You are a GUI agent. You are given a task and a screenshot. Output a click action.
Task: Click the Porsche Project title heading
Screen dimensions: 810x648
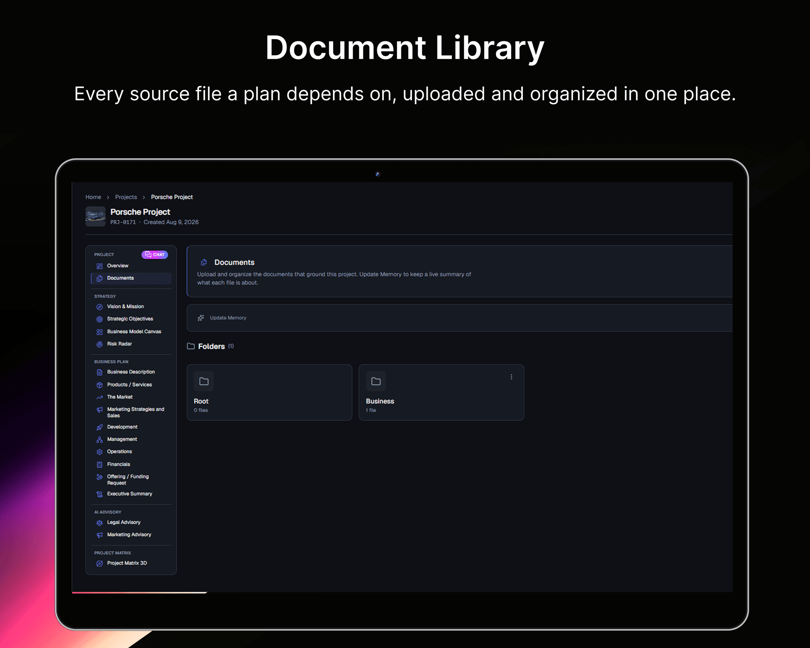pos(140,212)
